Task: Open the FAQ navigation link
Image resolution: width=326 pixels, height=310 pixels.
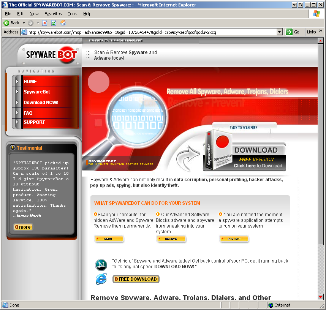Action: pos(28,113)
